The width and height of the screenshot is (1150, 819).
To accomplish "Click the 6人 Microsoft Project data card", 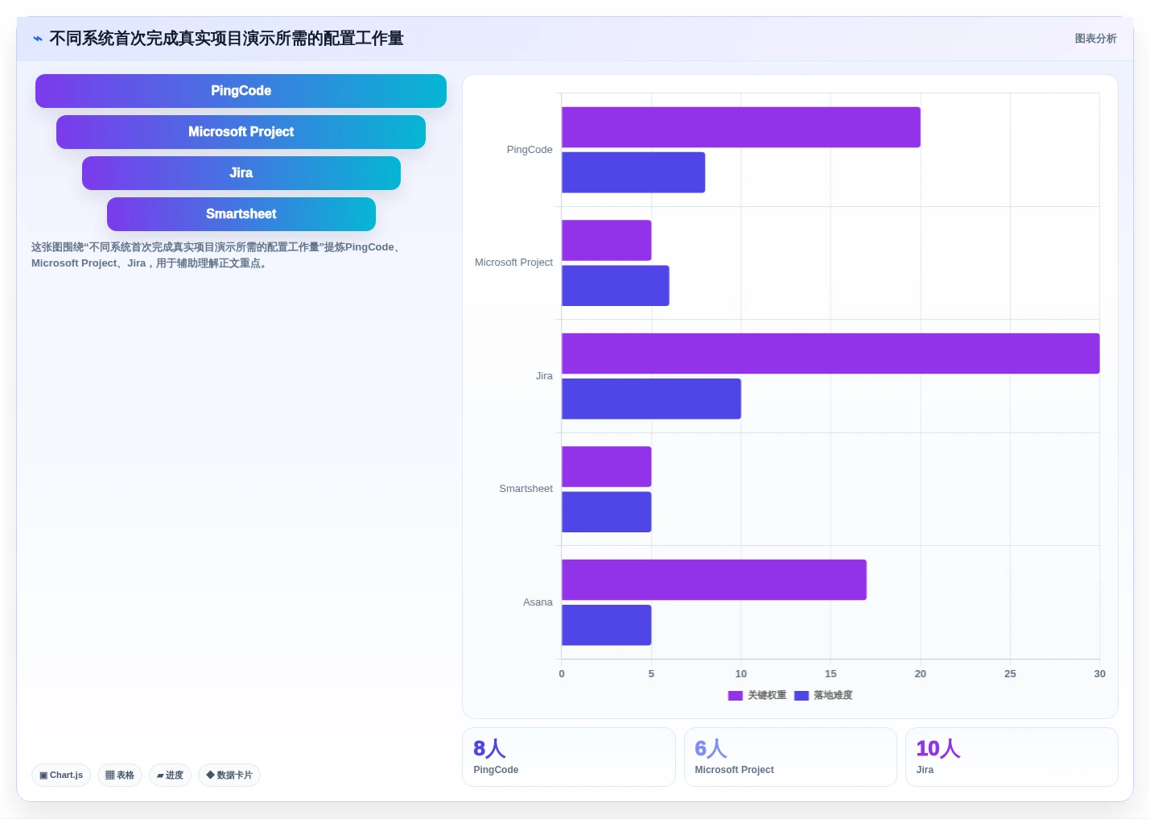I will pyautogui.click(x=790, y=757).
